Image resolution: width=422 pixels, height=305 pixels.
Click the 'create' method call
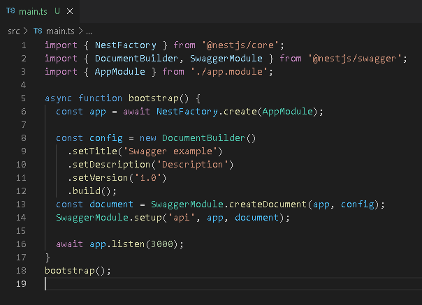(240, 112)
